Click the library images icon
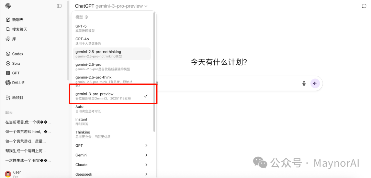371x178 pixels. pos(8,39)
